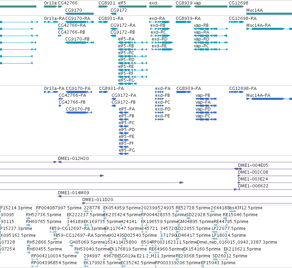
Task: Select the Muc14A-PA protein label
Action: (258, 95)
